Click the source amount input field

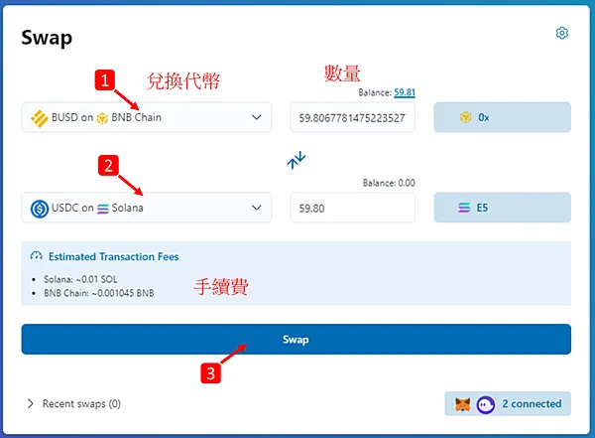click(x=352, y=117)
